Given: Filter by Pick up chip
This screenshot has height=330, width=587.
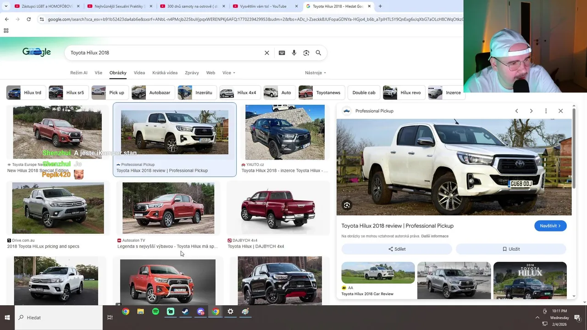Looking at the screenshot, I should pos(110,93).
